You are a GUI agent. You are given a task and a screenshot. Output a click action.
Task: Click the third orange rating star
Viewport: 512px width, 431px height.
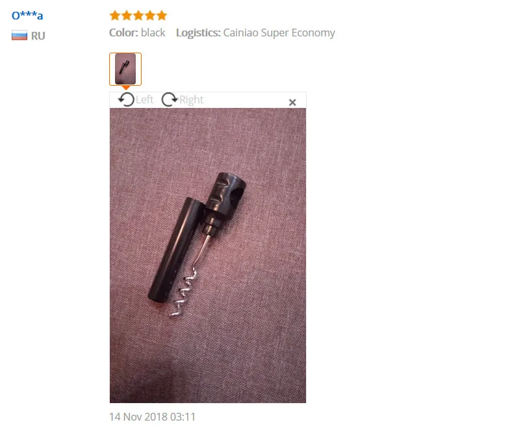[138, 16]
